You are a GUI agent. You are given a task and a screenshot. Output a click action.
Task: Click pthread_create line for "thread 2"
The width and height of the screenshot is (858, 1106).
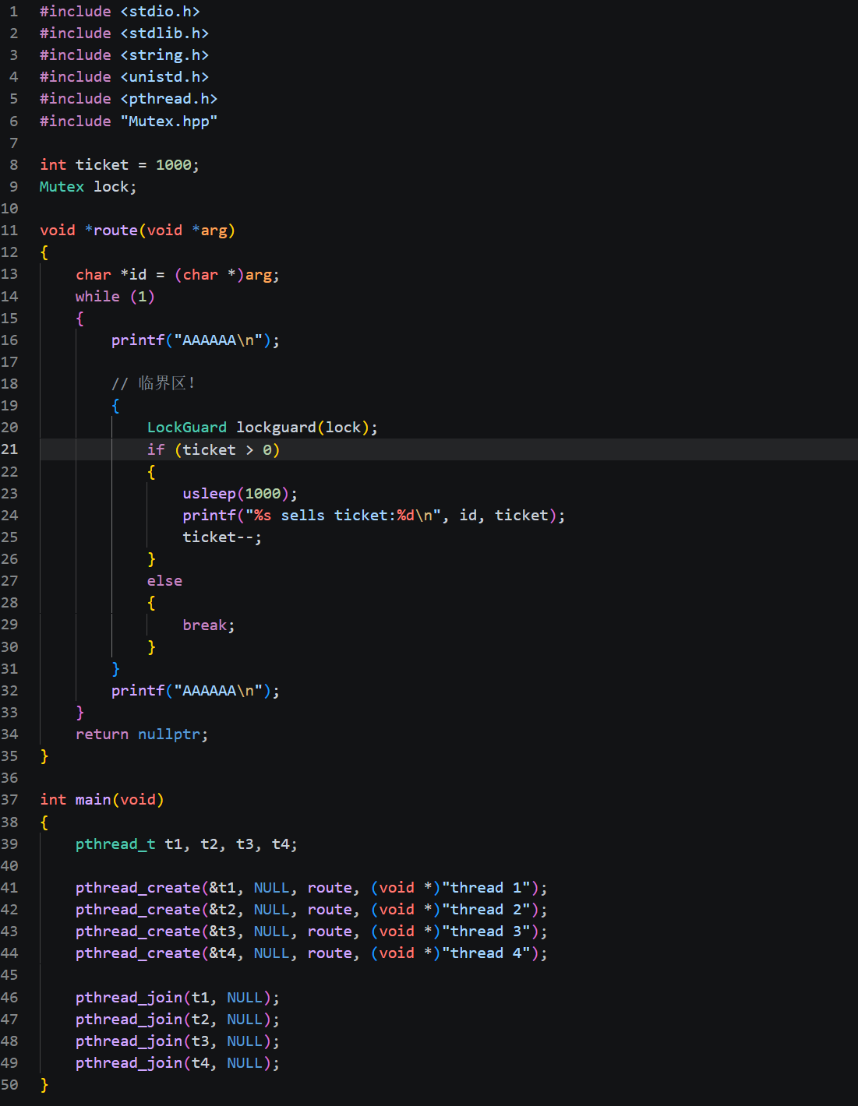(x=312, y=910)
